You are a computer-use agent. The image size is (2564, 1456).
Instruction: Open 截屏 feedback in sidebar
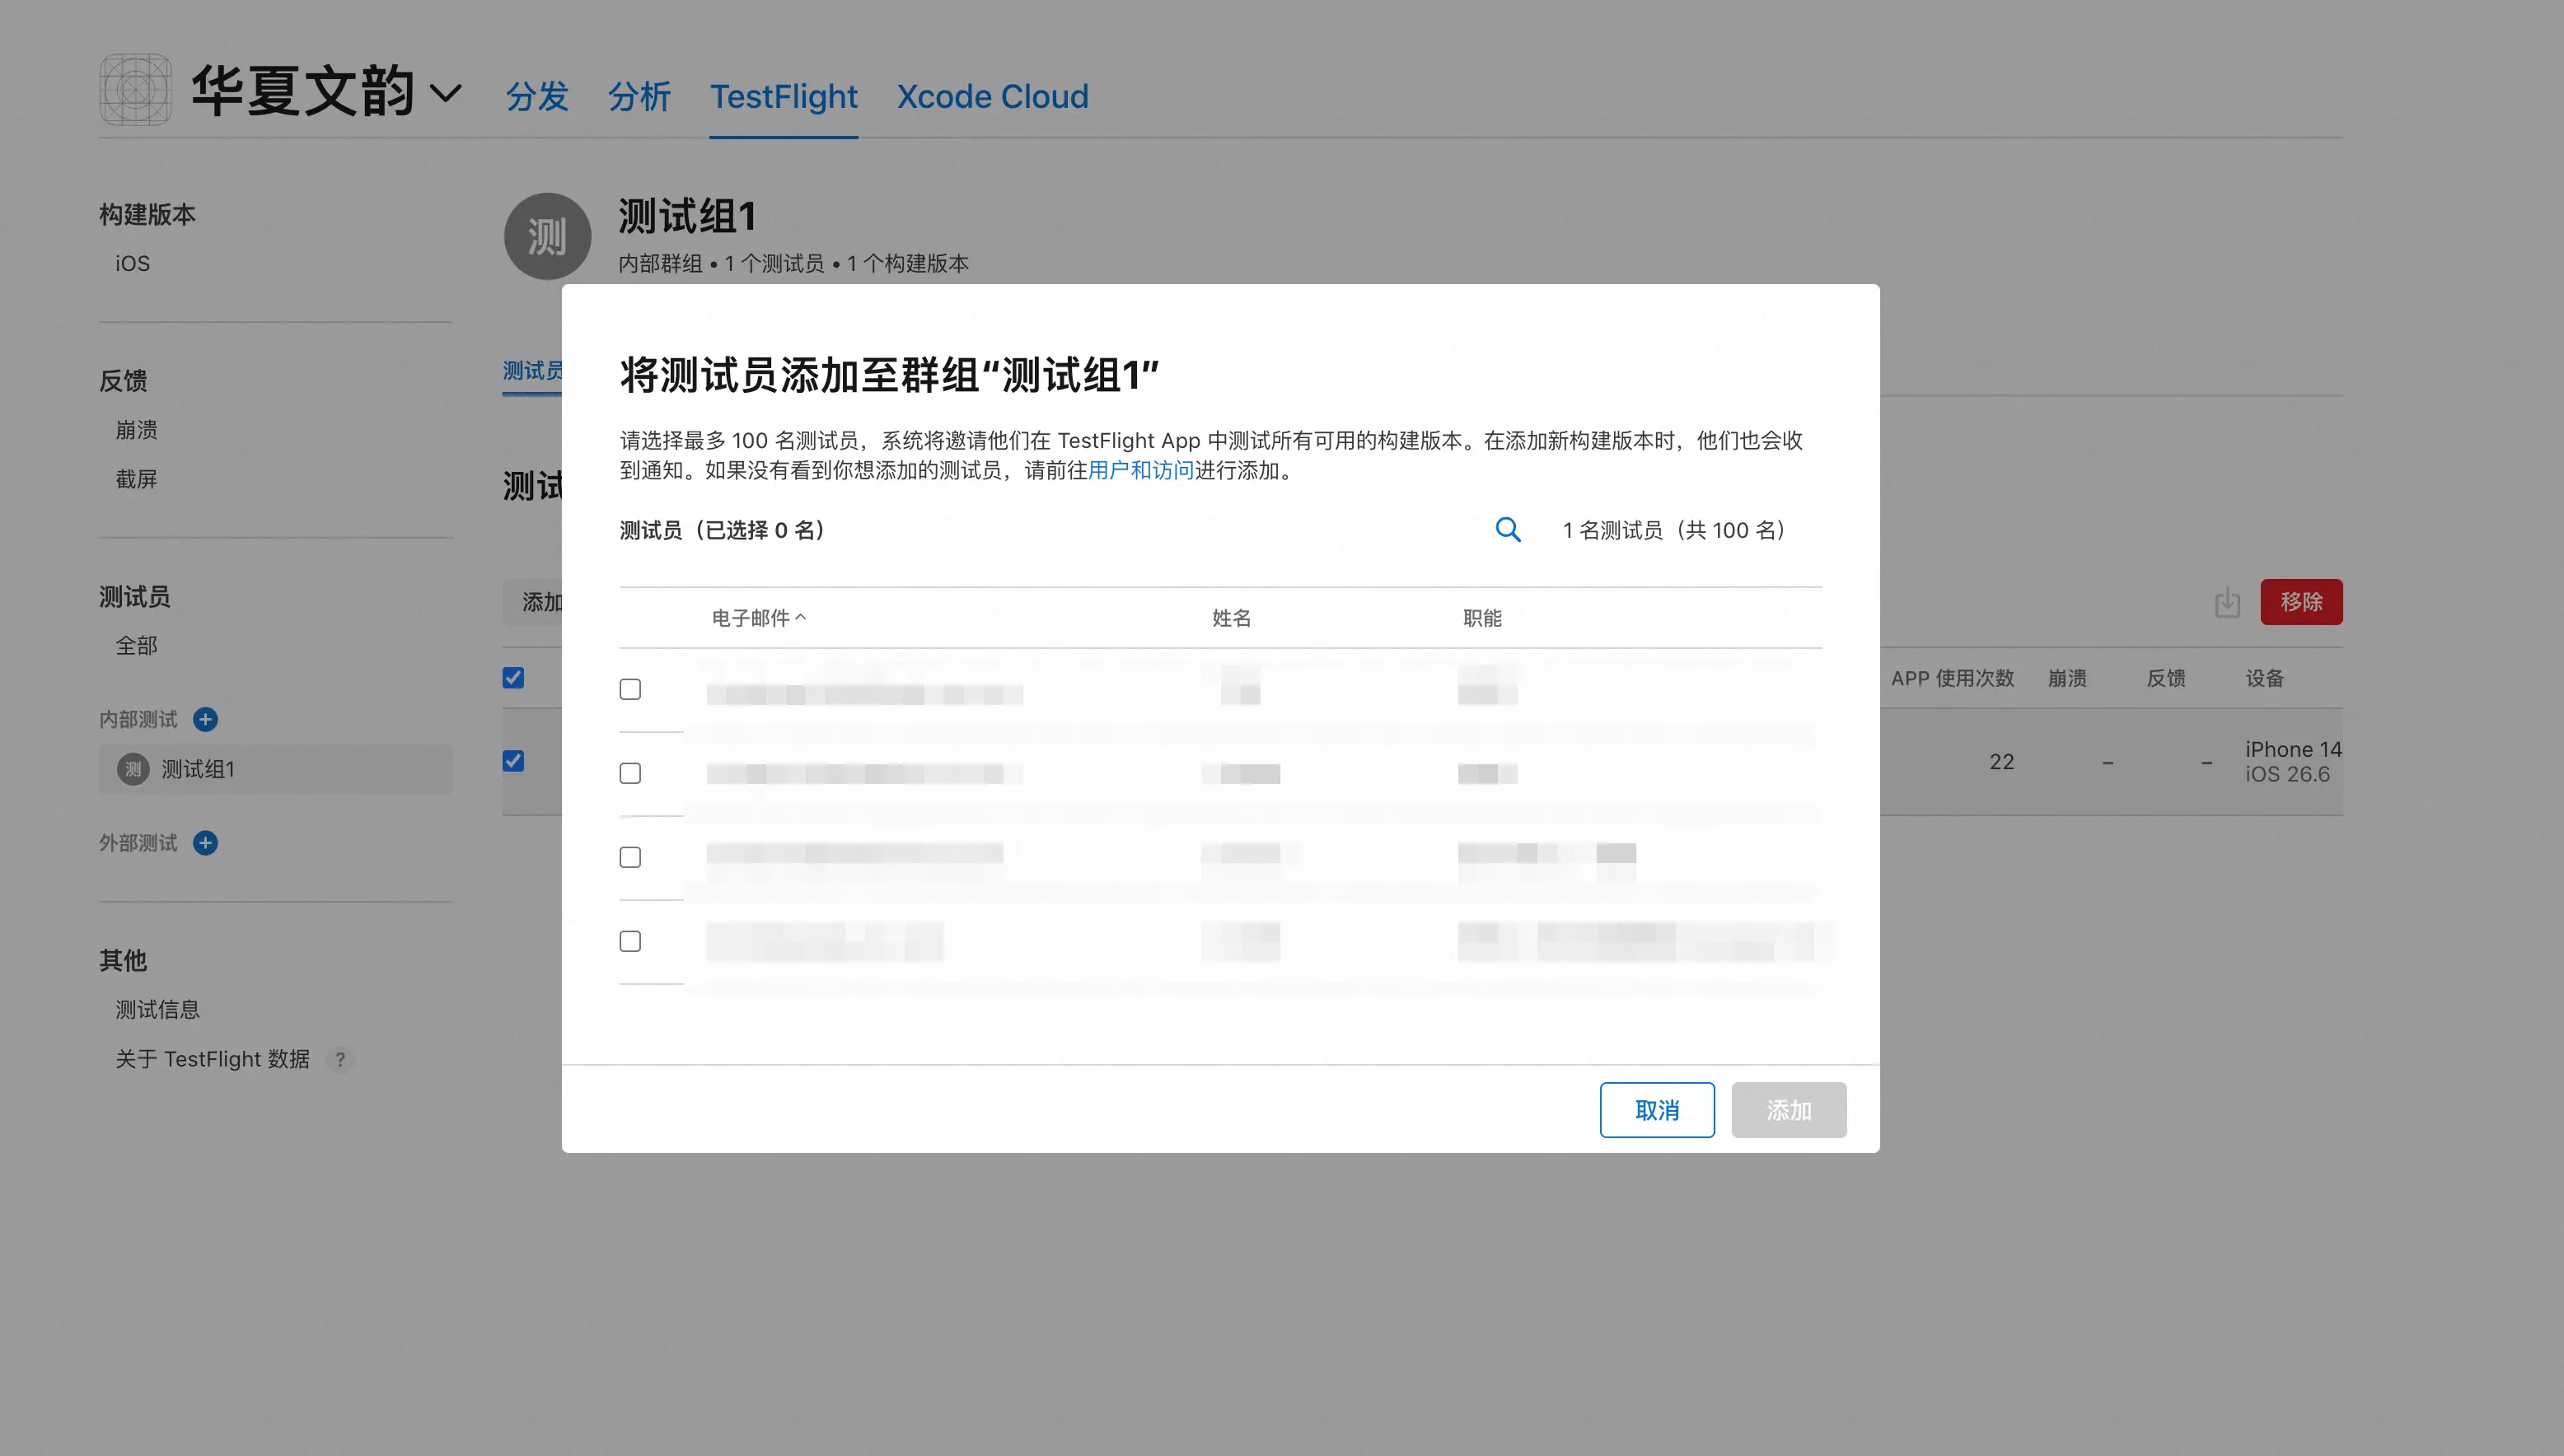136,479
